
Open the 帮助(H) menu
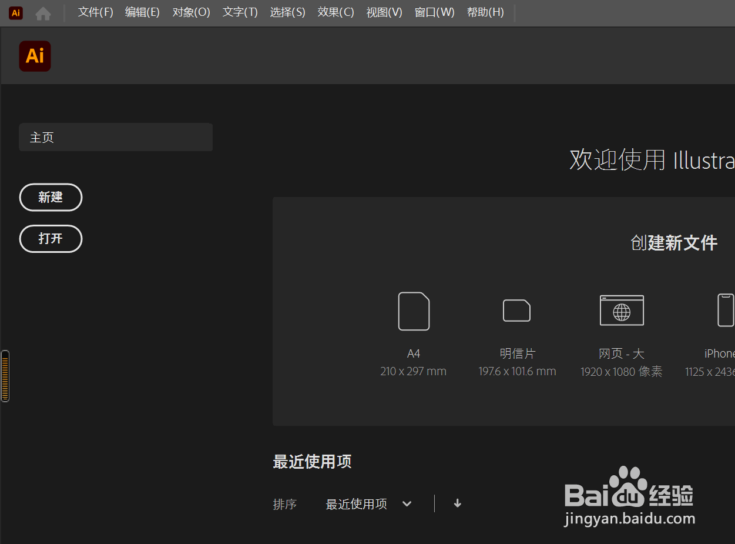pyautogui.click(x=485, y=12)
